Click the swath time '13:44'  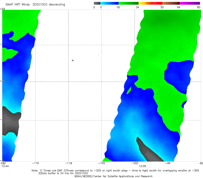(x=5, y=166)
